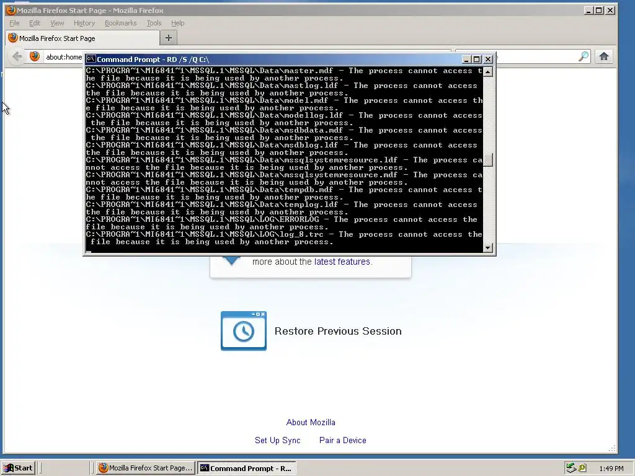Open Command Prompt system menu icon
Screen dimensions: 635x476
91,59
